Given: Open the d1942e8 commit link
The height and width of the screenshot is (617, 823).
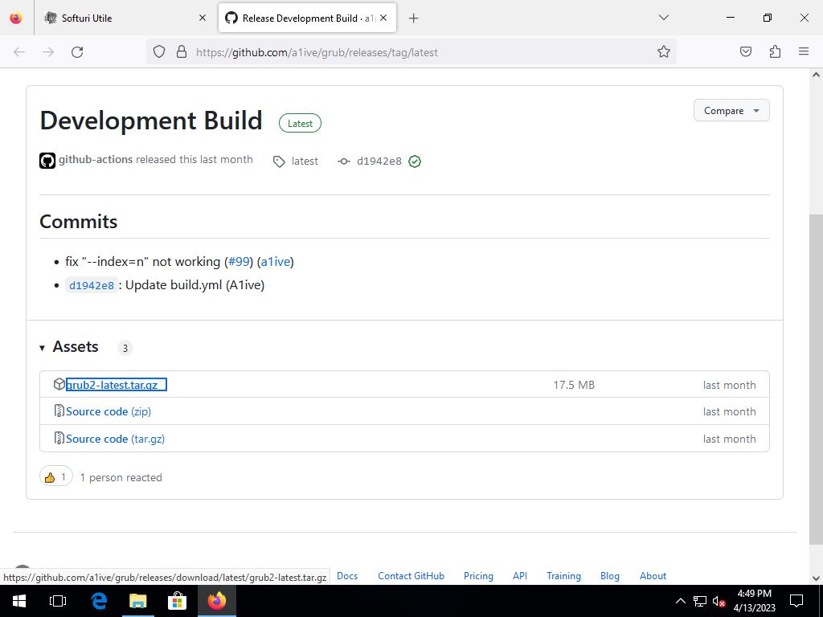Looking at the screenshot, I should (379, 161).
